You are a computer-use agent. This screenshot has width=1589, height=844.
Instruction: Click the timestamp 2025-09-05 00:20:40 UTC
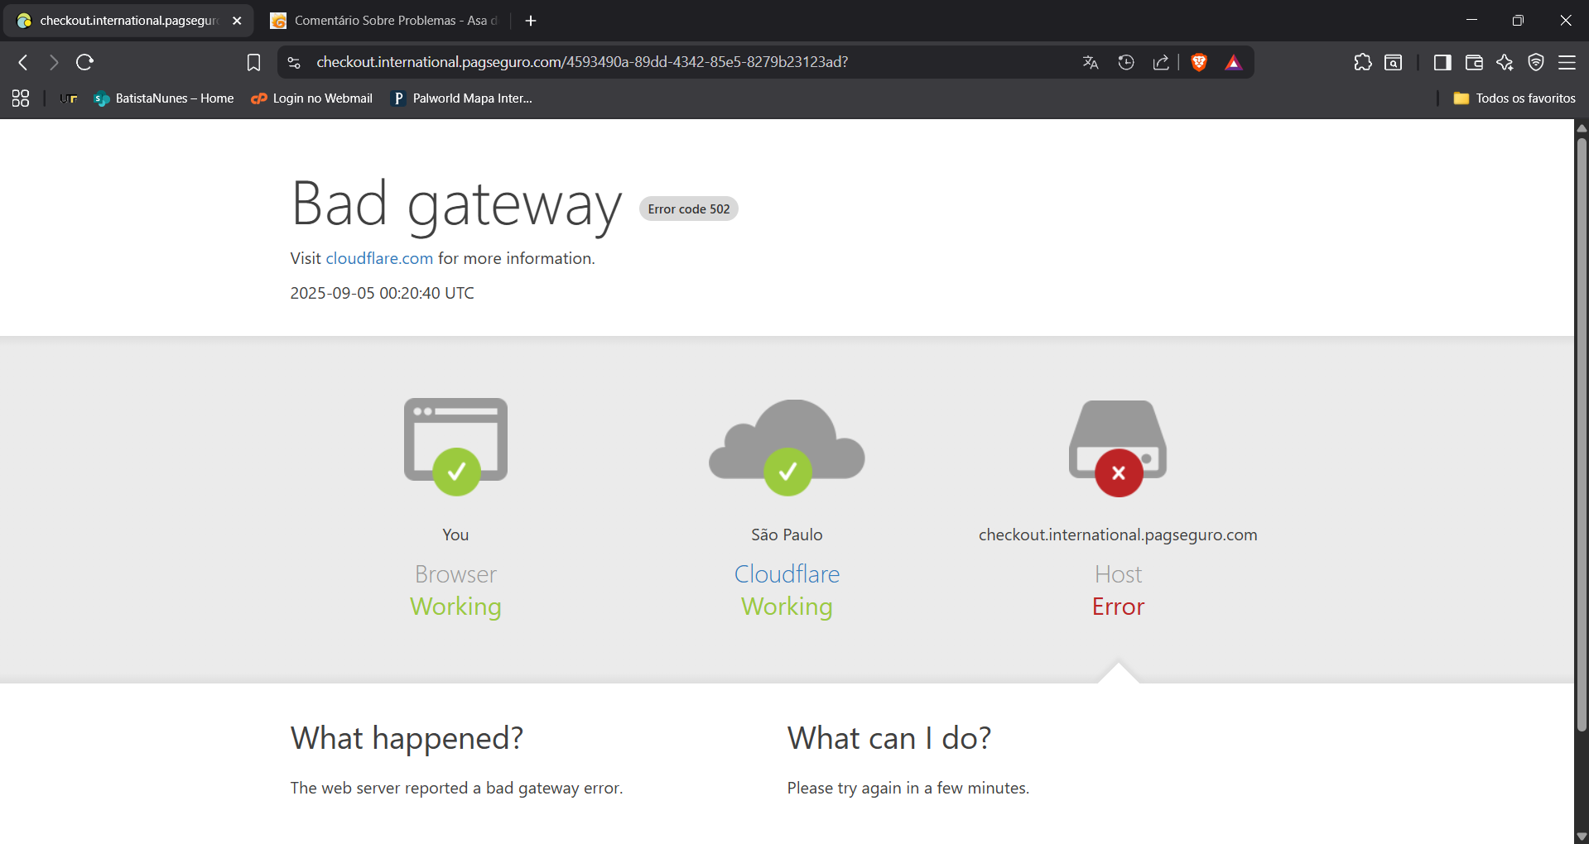382,293
